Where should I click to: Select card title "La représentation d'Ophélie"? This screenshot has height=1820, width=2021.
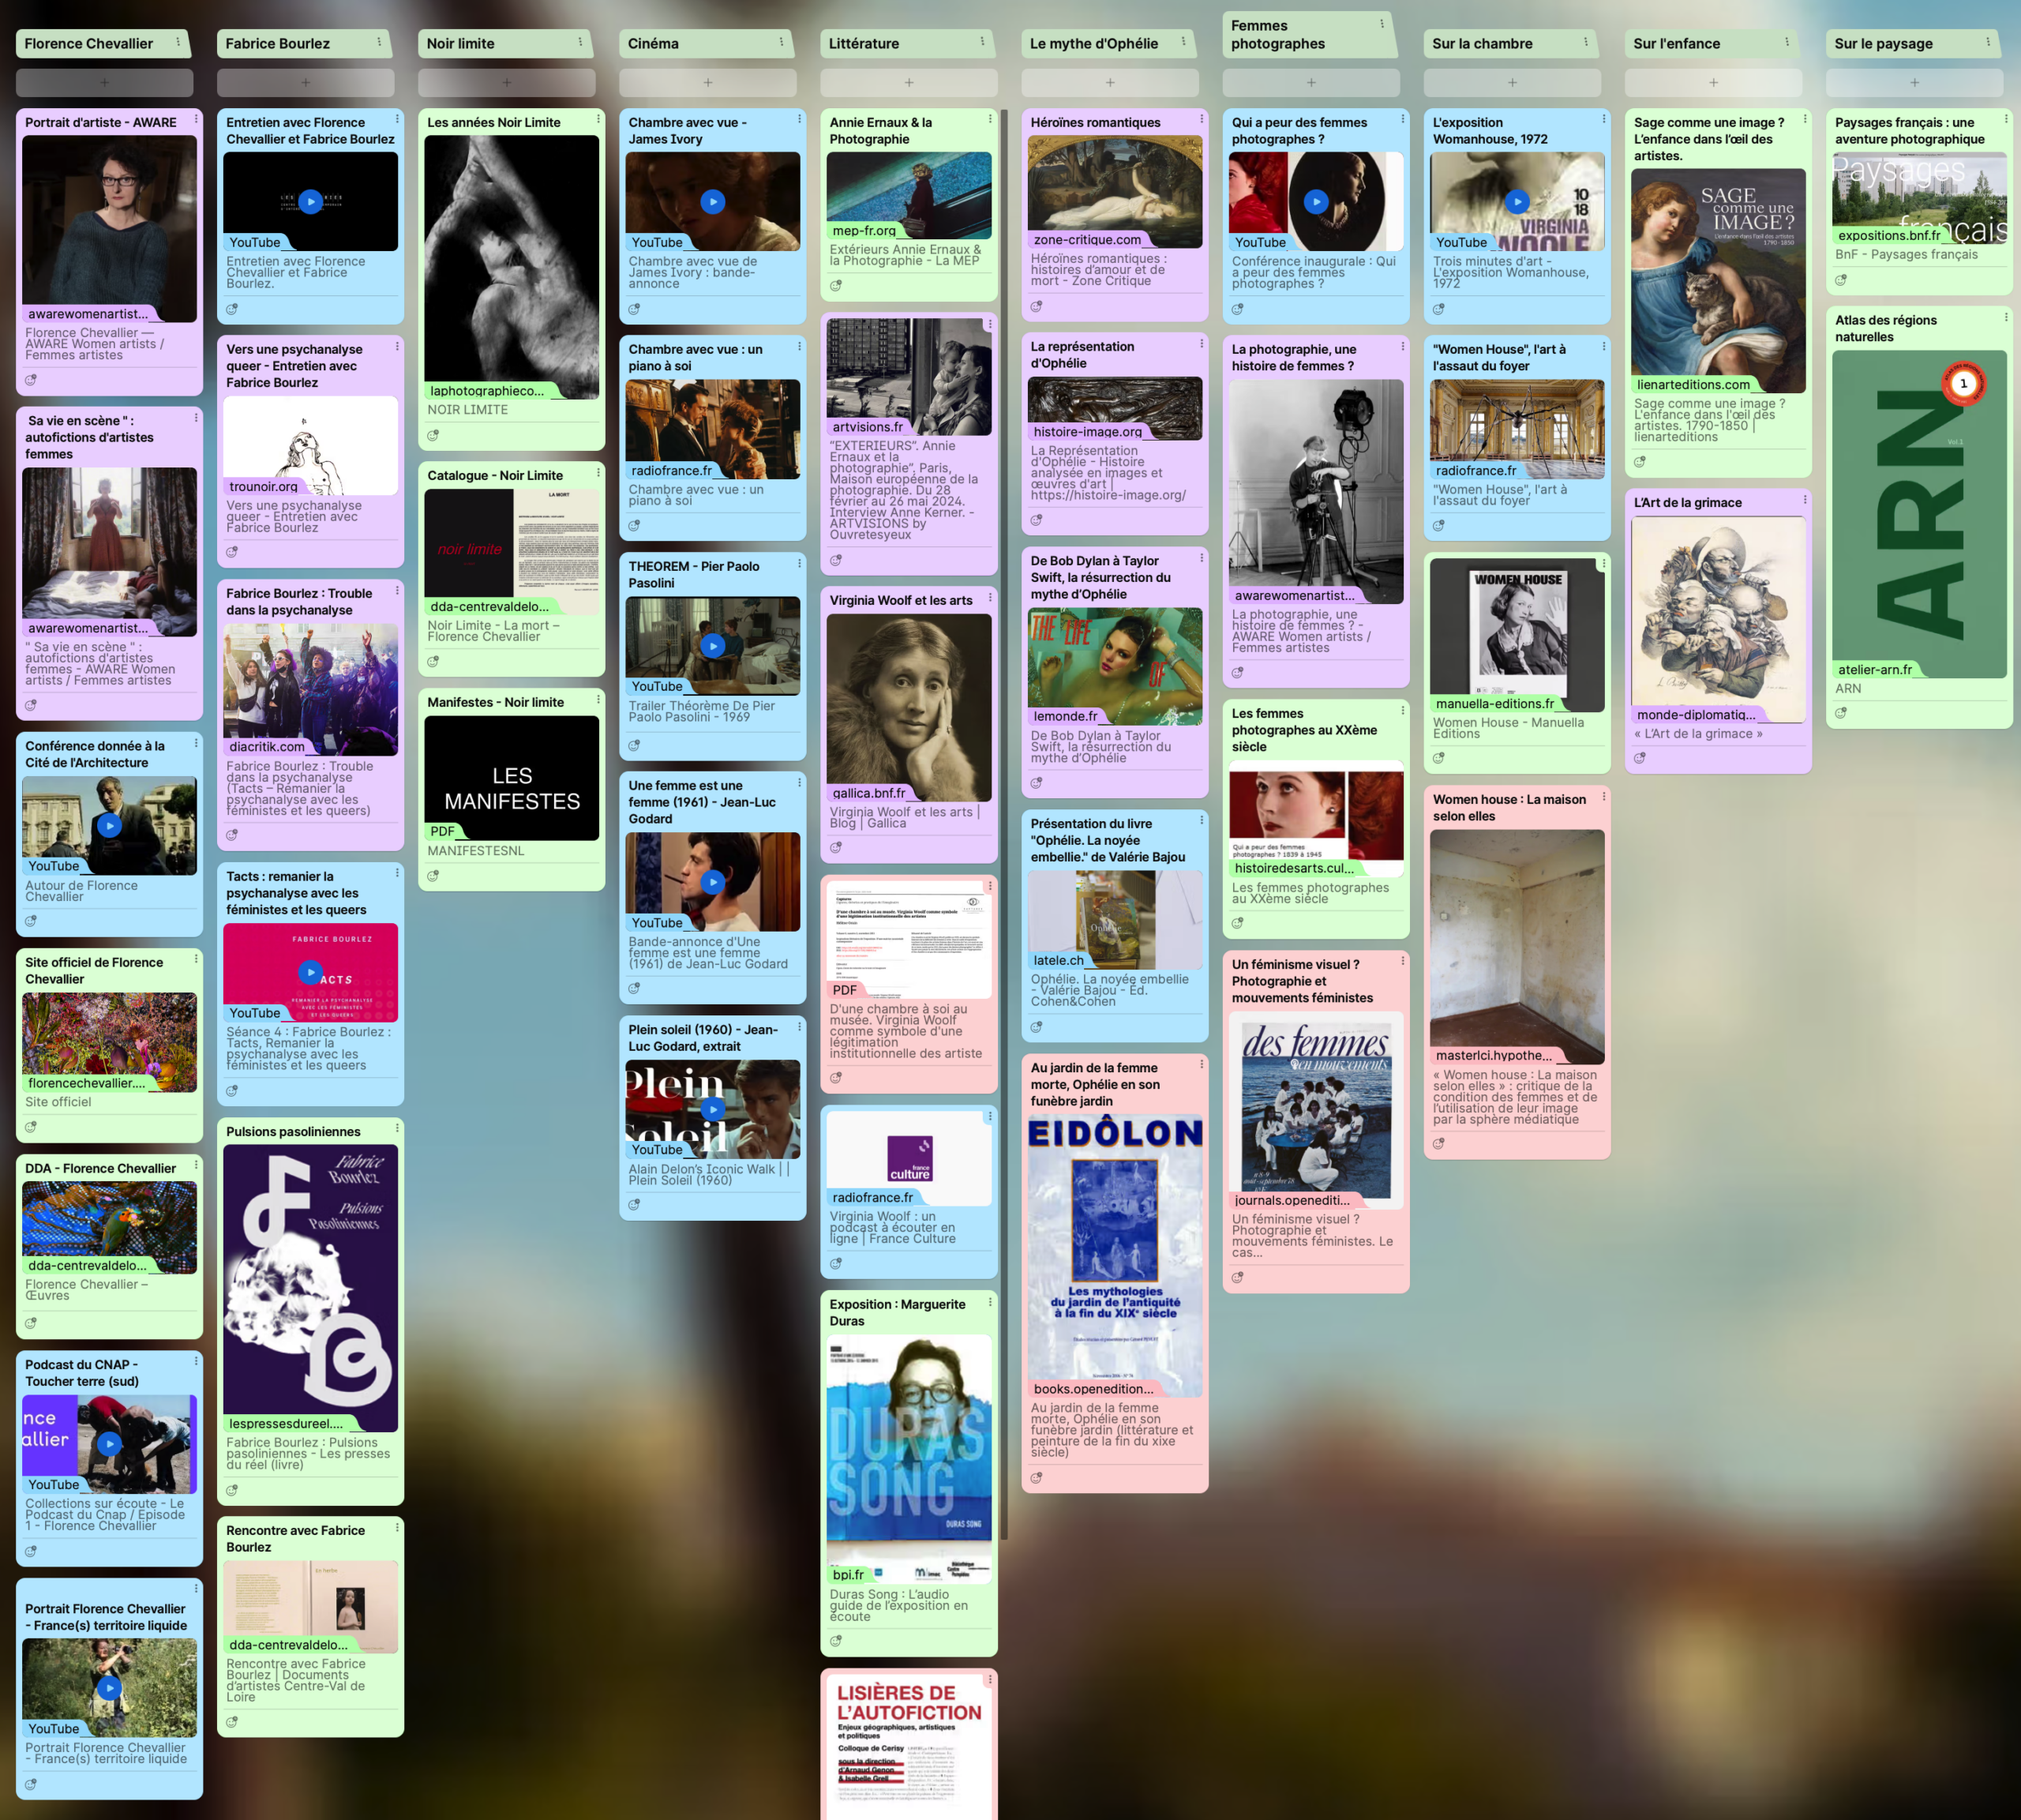tap(1082, 355)
